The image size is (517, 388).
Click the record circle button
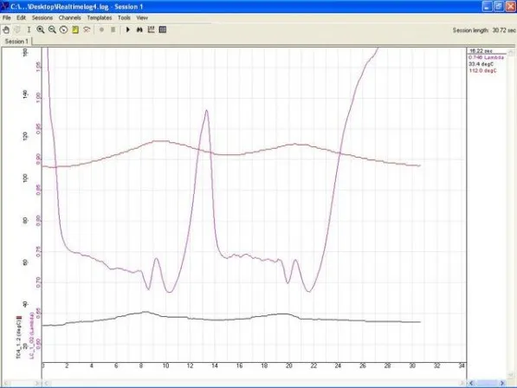[101, 30]
